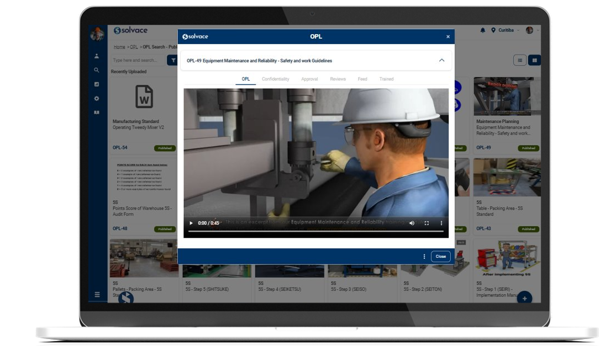This screenshot has width=616, height=346.
Task: Click the OPL Search breadcrumb item
Action: tap(160, 47)
